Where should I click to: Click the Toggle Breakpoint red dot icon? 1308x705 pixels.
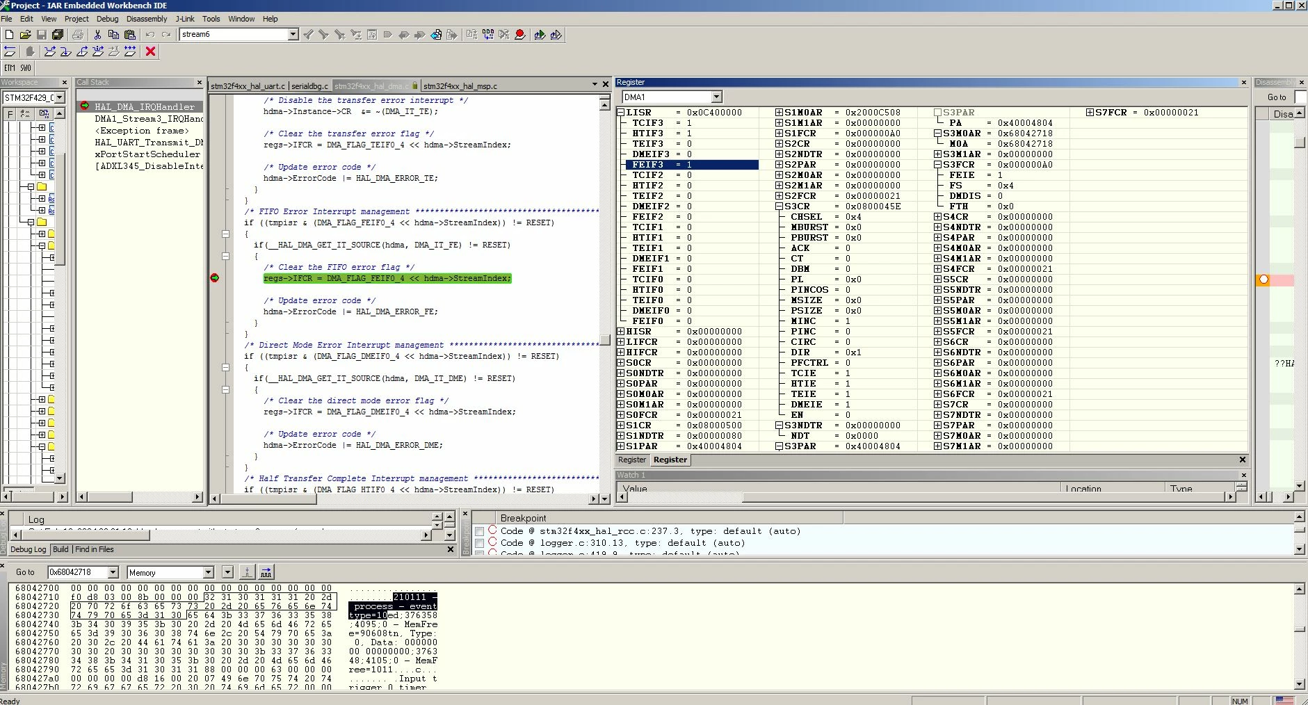[x=519, y=34]
